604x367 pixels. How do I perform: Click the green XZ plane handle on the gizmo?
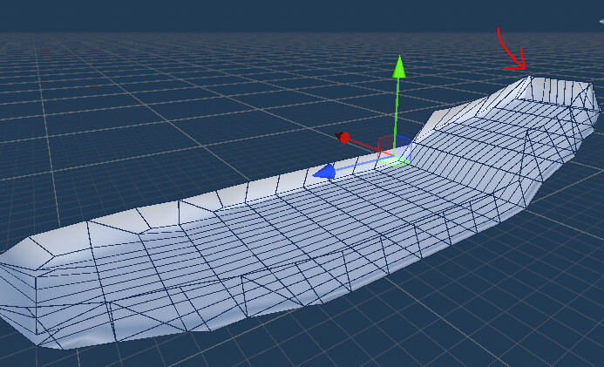point(393,161)
